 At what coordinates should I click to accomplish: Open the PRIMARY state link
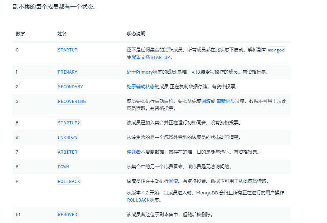[67, 72]
